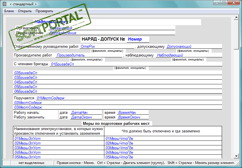Click the нет выделенных status panel
The width and height of the screenshot is (242, 168).
coord(32,163)
